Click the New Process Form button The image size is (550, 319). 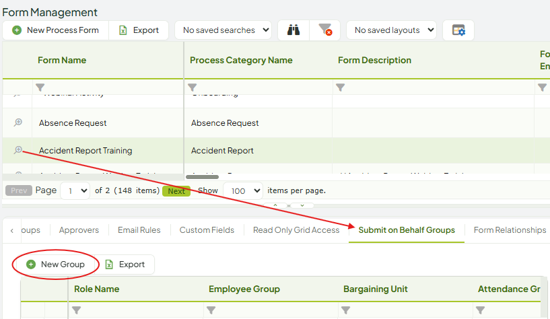click(x=56, y=30)
